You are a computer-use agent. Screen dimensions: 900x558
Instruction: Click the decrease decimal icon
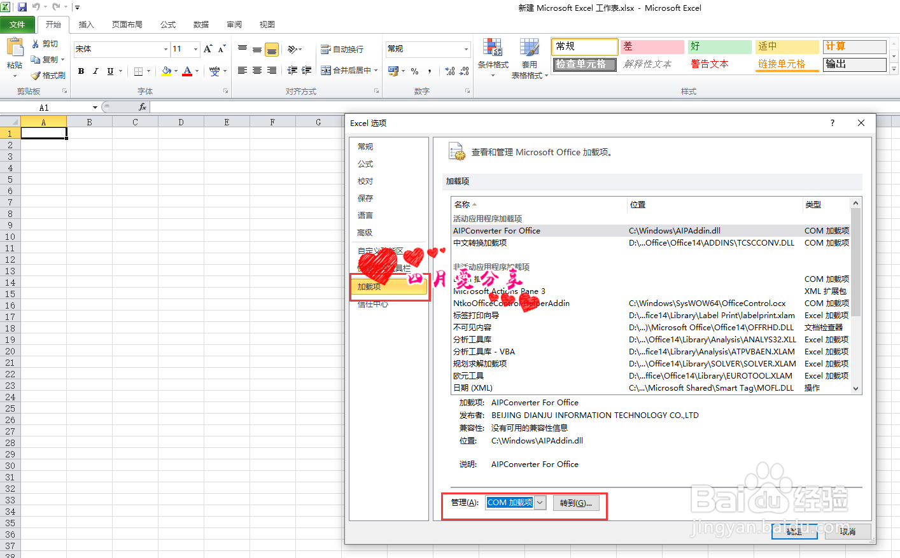pos(465,71)
